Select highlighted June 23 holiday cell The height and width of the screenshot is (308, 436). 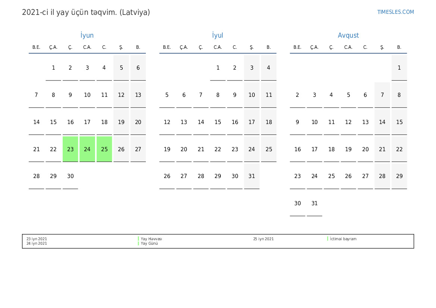(70, 149)
